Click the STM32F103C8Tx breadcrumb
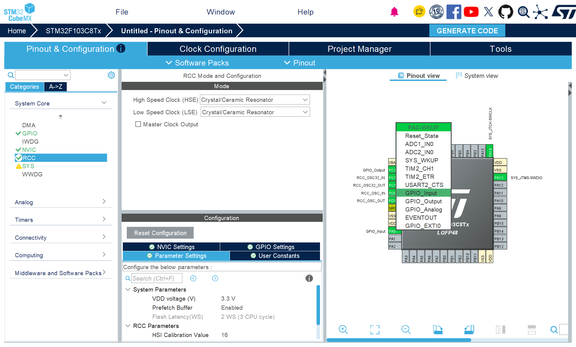Image resolution: width=576 pixels, height=347 pixels. (73, 31)
